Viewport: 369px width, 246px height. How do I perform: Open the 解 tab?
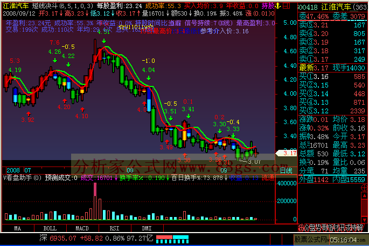(x=359, y=227)
